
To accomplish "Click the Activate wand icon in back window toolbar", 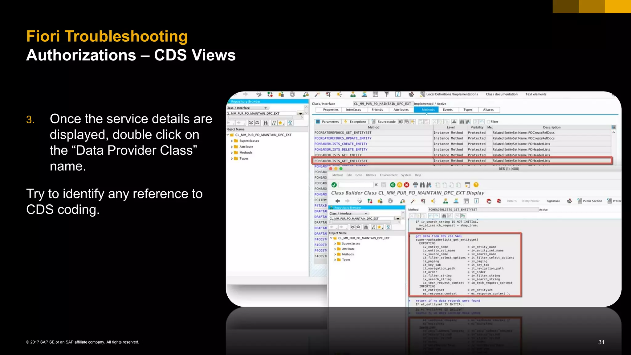I will (317, 94).
